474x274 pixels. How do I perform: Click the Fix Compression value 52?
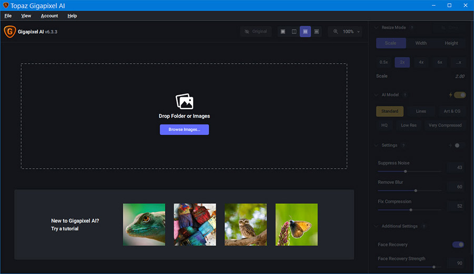[456, 206]
